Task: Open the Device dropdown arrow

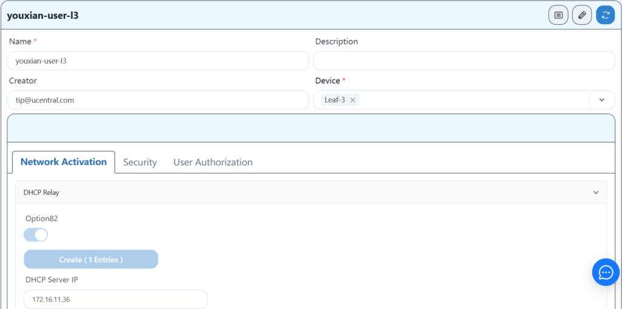Action: [x=601, y=100]
